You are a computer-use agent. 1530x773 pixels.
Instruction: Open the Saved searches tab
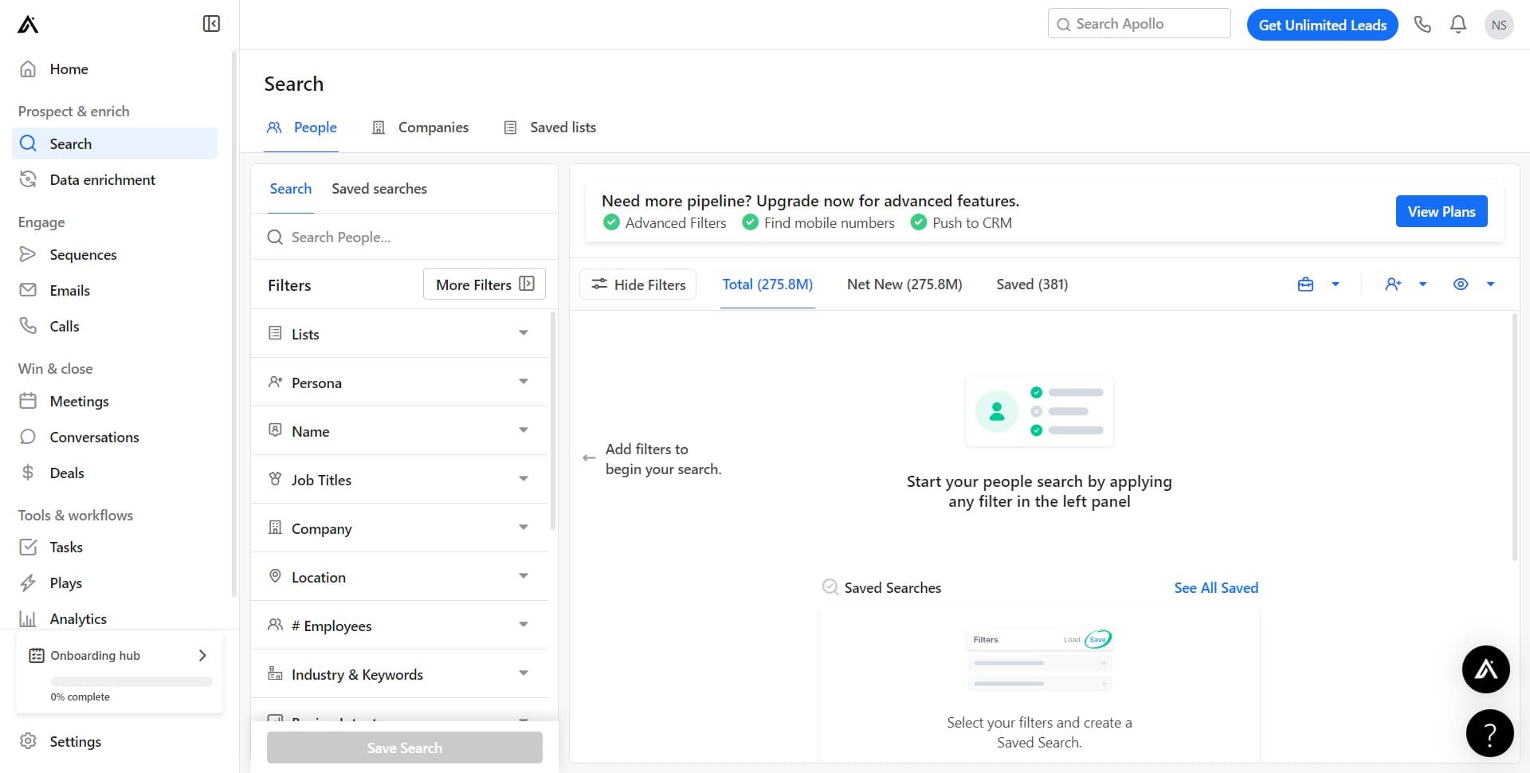[x=379, y=189]
